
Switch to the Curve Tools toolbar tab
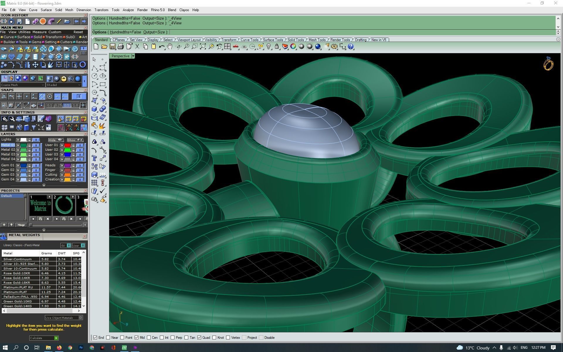(x=250, y=40)
